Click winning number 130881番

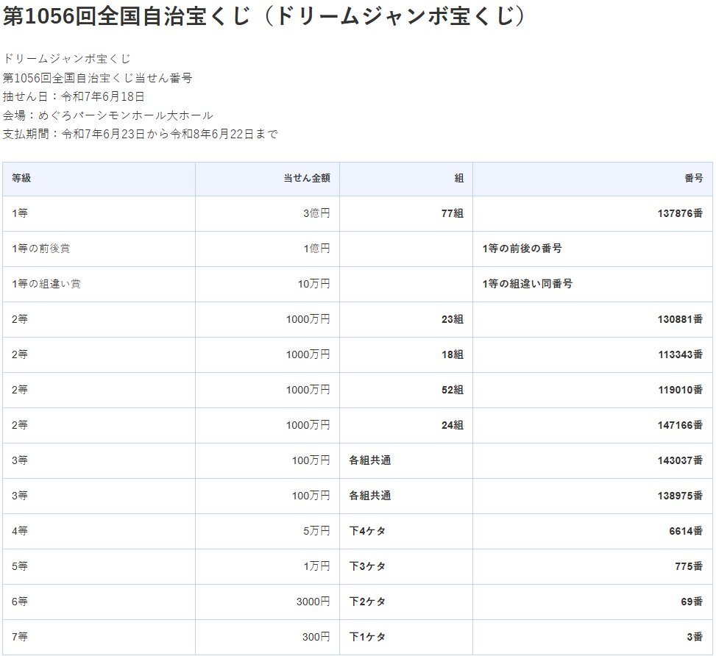coord(680,319)
